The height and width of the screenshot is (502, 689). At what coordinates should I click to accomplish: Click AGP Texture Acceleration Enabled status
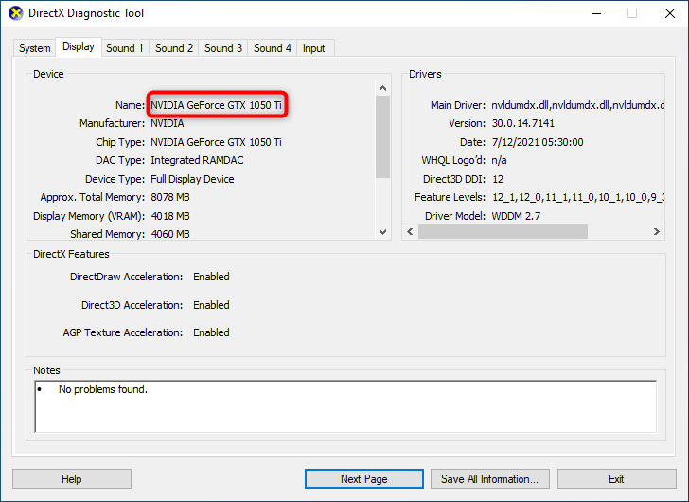pyautogui.click(x=211, y=332)
